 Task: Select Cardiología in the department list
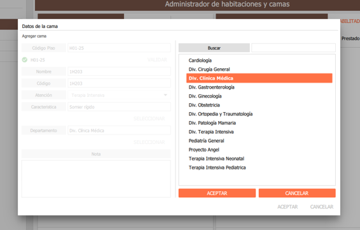pos(200,61)
